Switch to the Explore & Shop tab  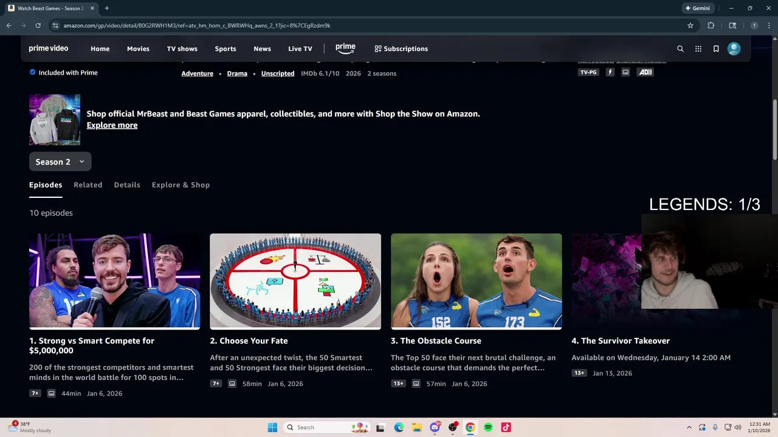tap(181, 185)
